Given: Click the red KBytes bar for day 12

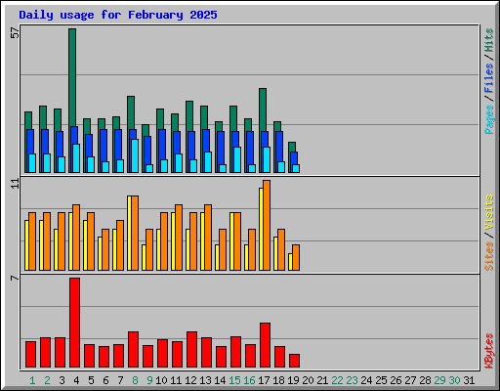Looking at the screenshot, I should point(191,350).
